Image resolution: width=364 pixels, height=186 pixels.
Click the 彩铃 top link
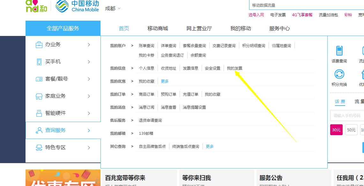coord(348,15)
